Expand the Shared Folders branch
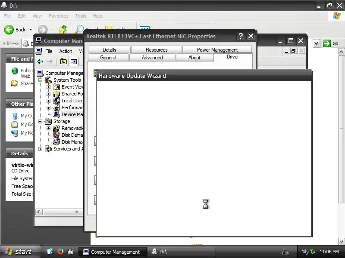345x258 pixels. pos(48,94)
